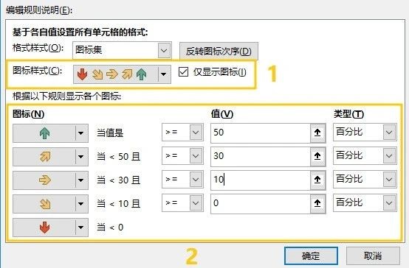409x268 pixels.
Task: Cancel with the 取消 button
Action: [x=373, y=255]
